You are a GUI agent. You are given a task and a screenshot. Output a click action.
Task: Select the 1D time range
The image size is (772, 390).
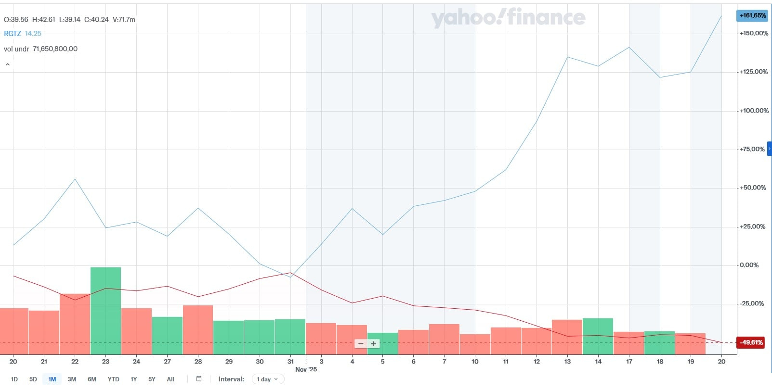pos(14,379)
